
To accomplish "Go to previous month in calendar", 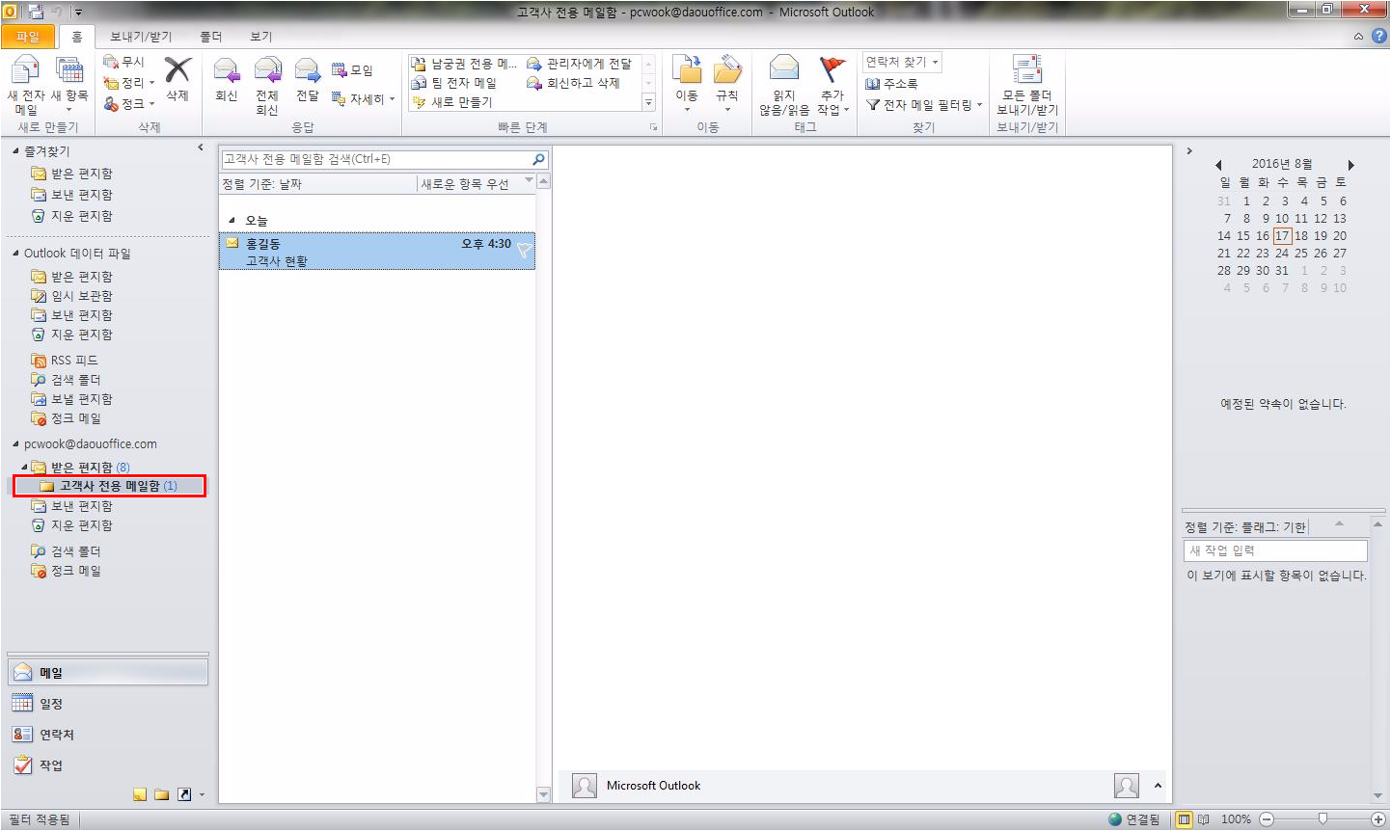I will point(1218,165).
